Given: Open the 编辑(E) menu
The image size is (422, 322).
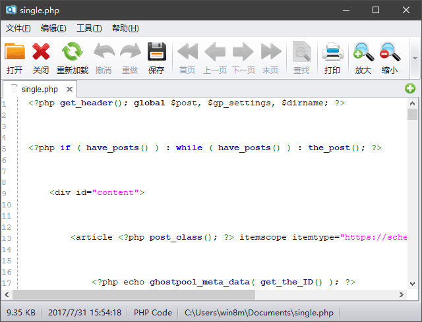Looking at the screenshot, I should click(53, 28).
